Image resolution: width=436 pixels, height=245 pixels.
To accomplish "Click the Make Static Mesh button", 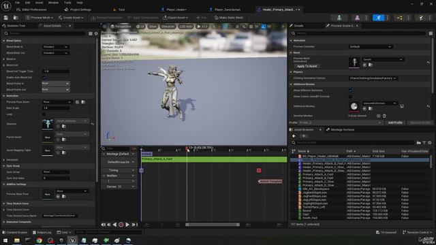I will pyautogui.click(x=229, y=18).
